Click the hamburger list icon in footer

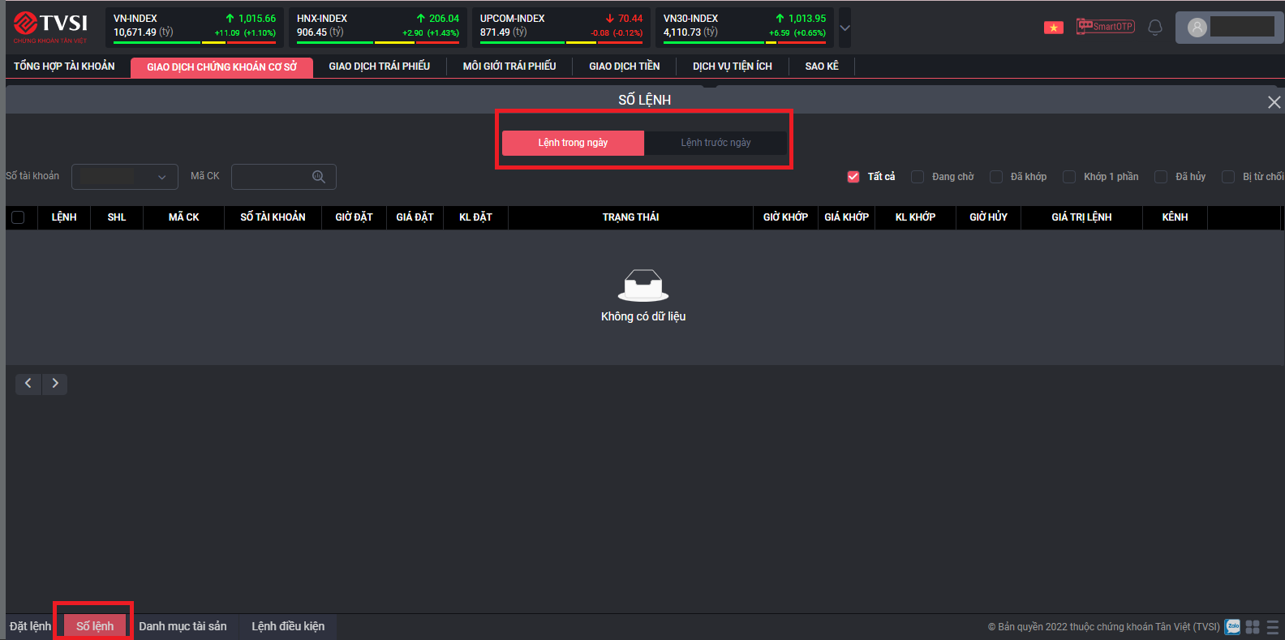tap(1272, 627)
